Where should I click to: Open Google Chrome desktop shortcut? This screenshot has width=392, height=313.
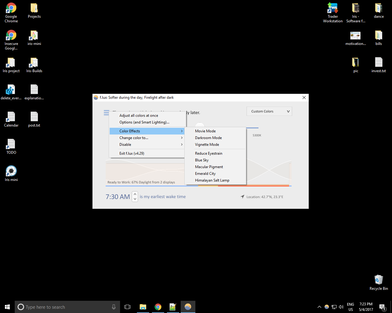coord(11,13)
